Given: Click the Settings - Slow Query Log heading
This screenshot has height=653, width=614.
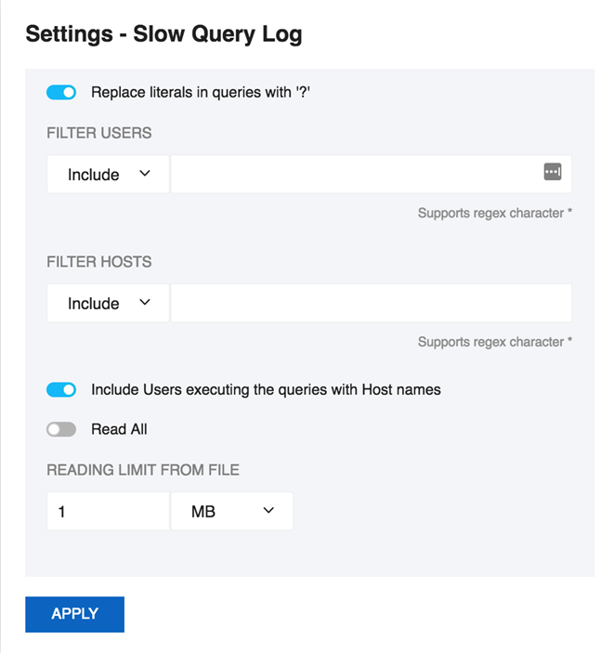Looking at the screenshot, I should pos(163,34).
